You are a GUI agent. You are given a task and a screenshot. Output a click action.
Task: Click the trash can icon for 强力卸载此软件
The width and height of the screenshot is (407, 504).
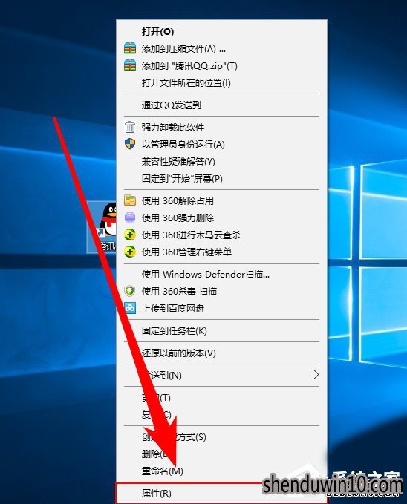pyautogui.click(x=130, y=127)
